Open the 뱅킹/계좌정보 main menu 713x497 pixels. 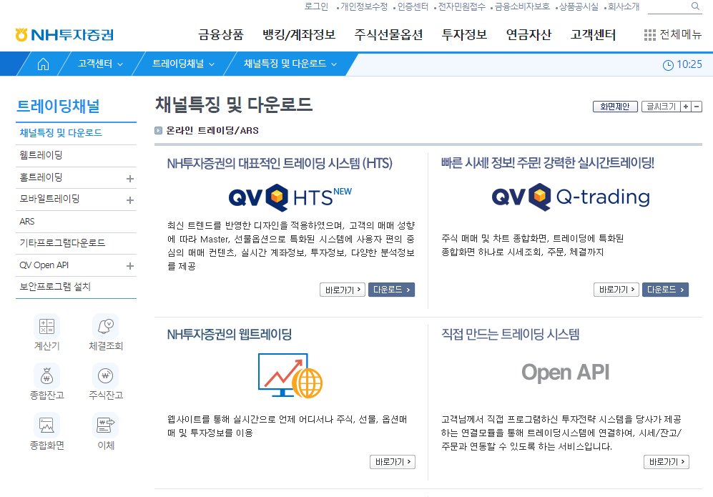point(299,35)
